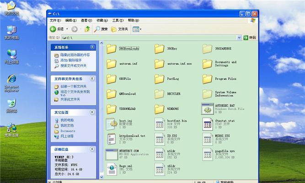
Task: Open My Network Places (网上邻居) in Other Places
Action: [x=67, y=136]
